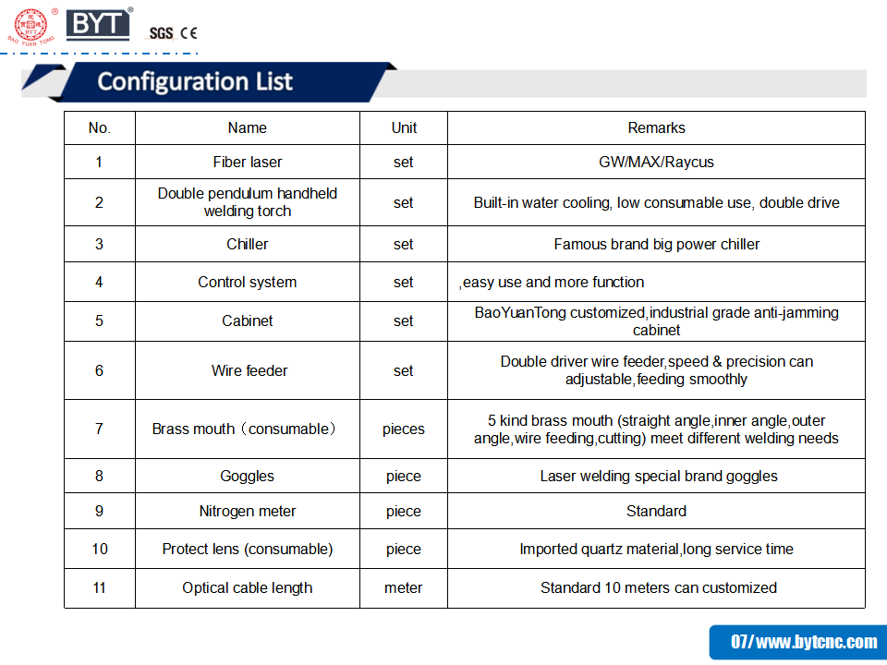Select the Remarks column header
Screen dimensions: 887x665
656,128
